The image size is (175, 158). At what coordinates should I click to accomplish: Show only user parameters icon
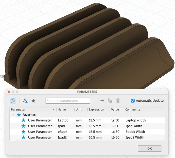tap(25, 101)
